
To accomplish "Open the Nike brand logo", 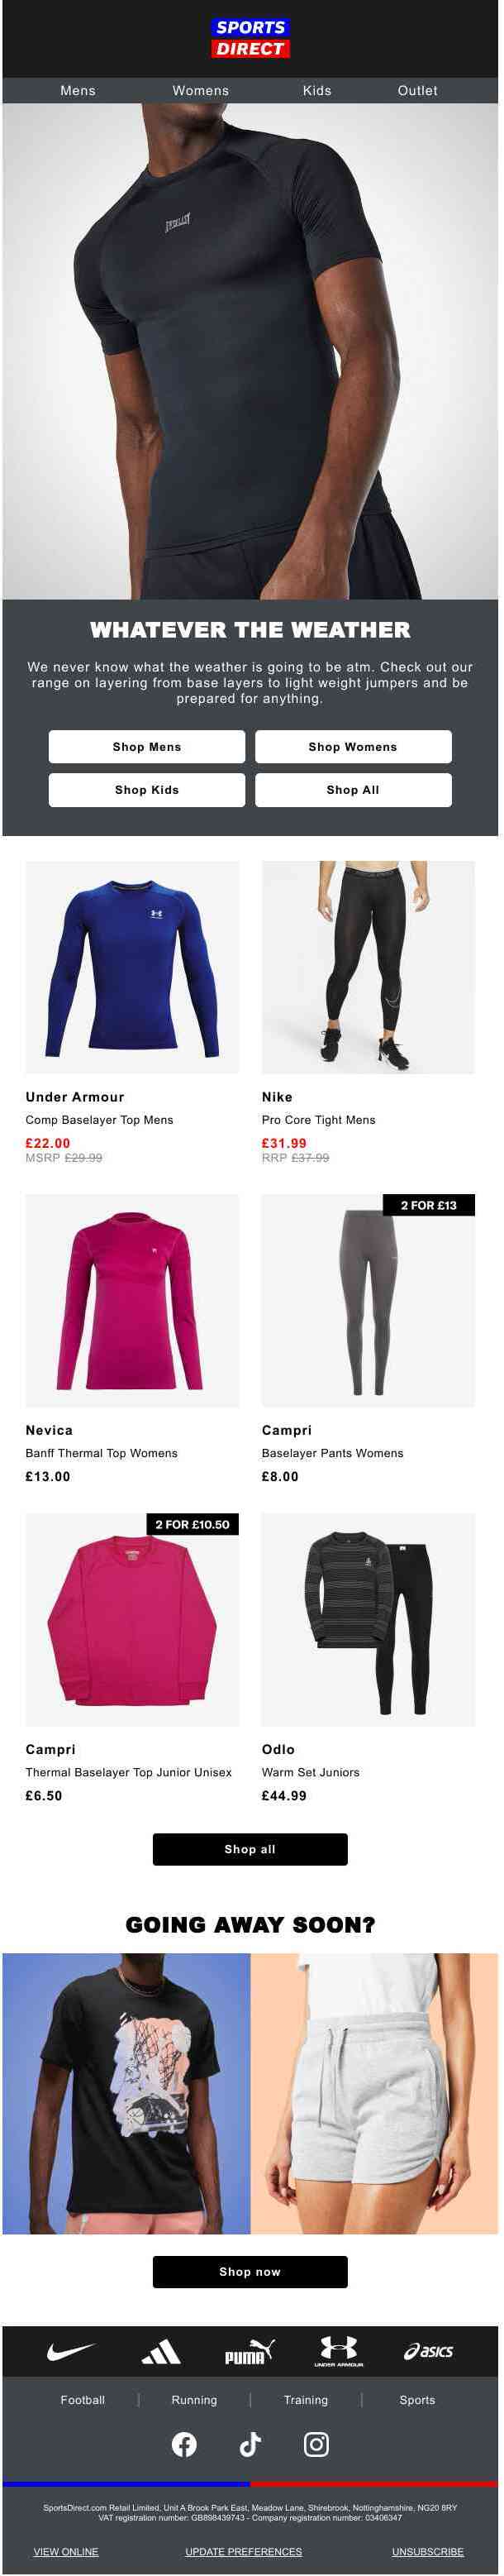I will click(x=72, y=2352).
